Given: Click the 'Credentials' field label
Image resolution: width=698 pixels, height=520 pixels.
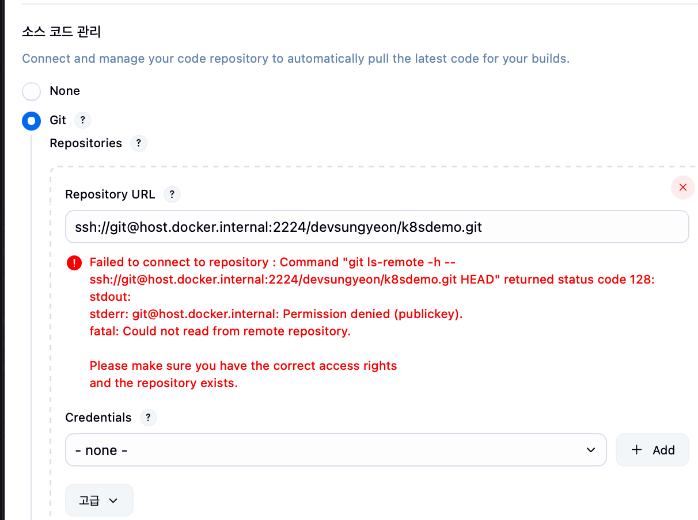Looking at the screenshot, I should pos(98,418).
